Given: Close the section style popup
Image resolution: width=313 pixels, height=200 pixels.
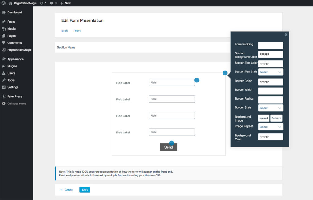Looking at the screenshot, I should (286, 35).
